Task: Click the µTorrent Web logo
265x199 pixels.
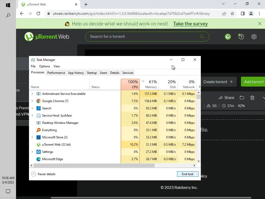Action: click(x=47, y=37)
